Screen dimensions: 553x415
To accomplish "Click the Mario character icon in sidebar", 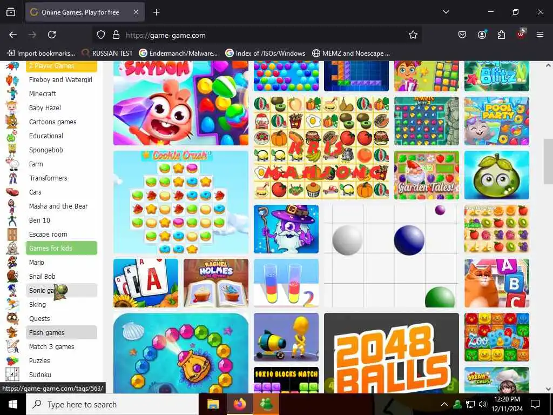I will click(x=12, y=262).
